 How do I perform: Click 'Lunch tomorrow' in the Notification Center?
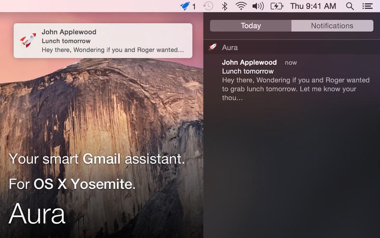247,71
